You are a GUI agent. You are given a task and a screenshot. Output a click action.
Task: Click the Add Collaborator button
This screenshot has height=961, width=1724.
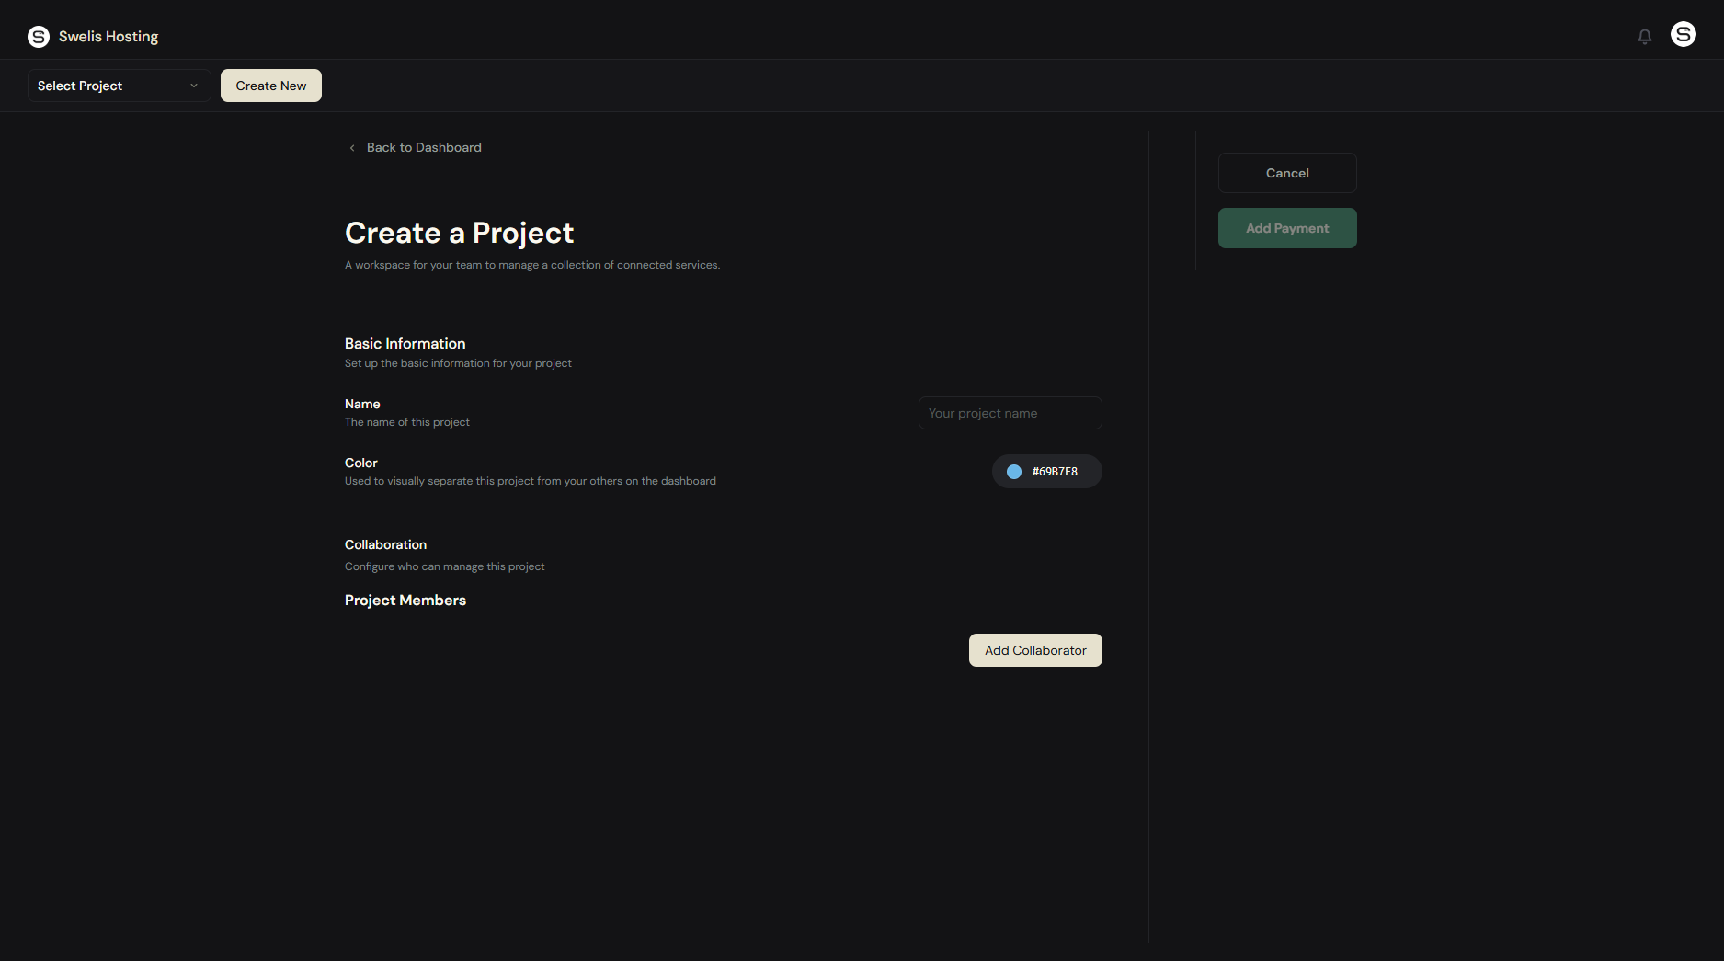click(x=1034, y=650)
